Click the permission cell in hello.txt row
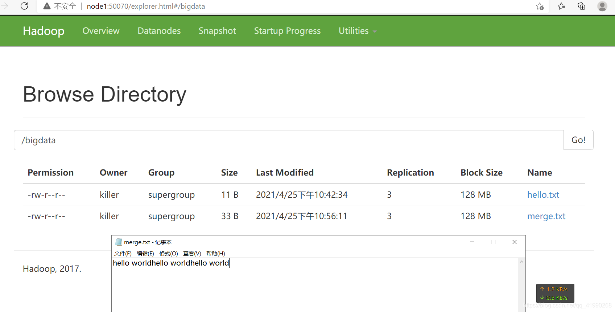 [46, 195]
